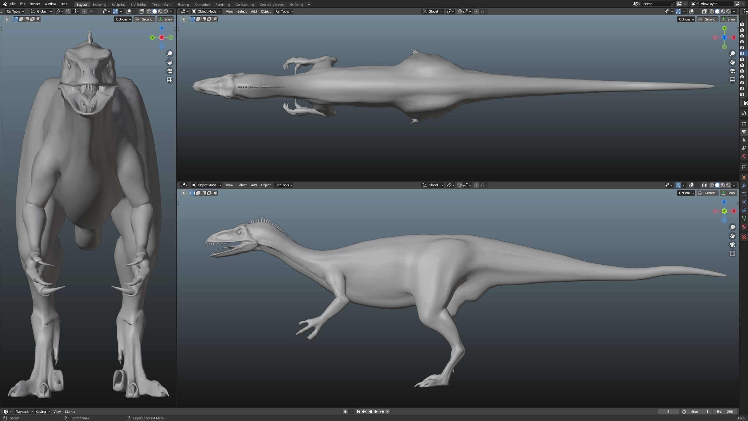
Task: Toggle the highlighted camera render icon in outliner
Action: (x=742, y=54)
